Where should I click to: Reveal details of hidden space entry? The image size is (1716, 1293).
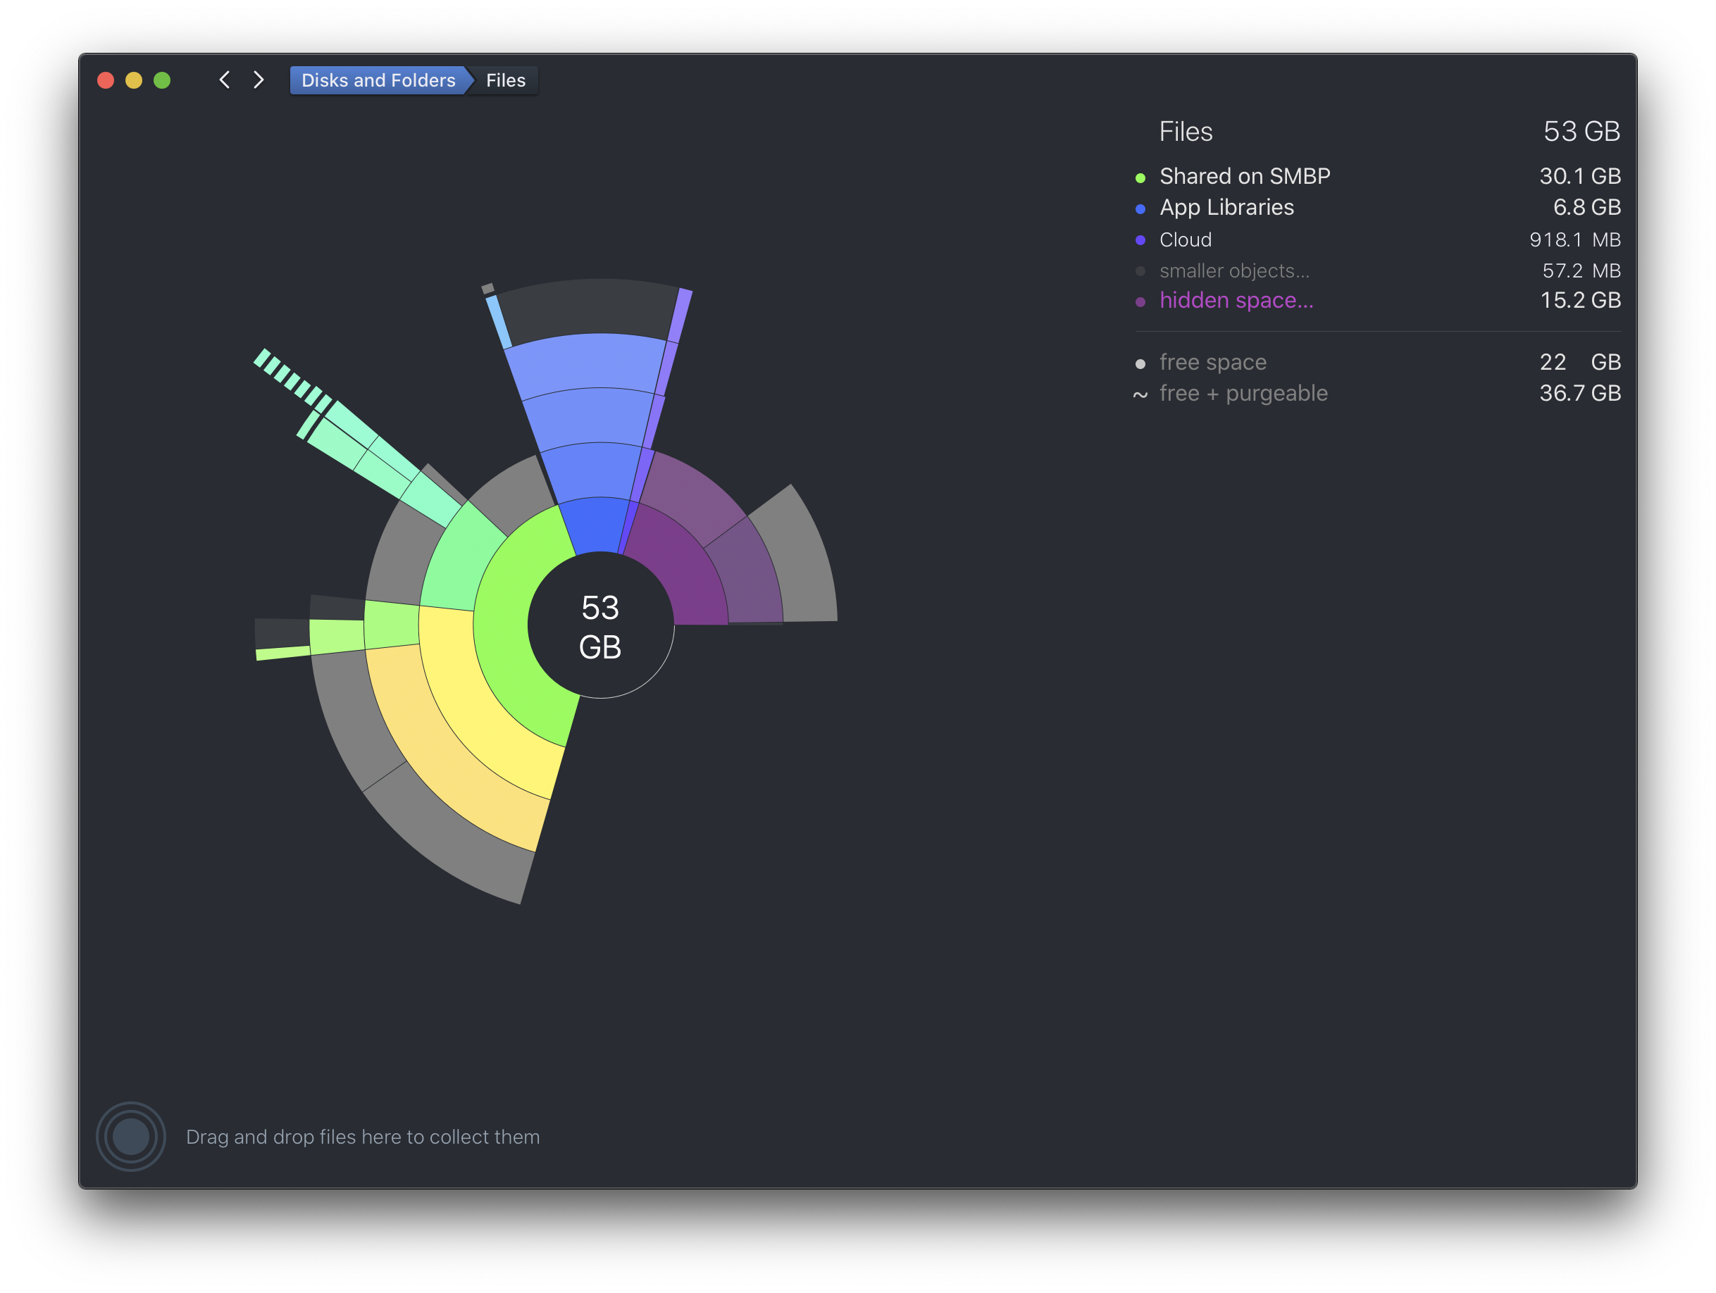pos(1236,300)
